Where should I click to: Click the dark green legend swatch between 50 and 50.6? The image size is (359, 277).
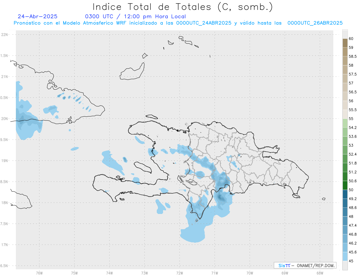[x=345, y=185]
